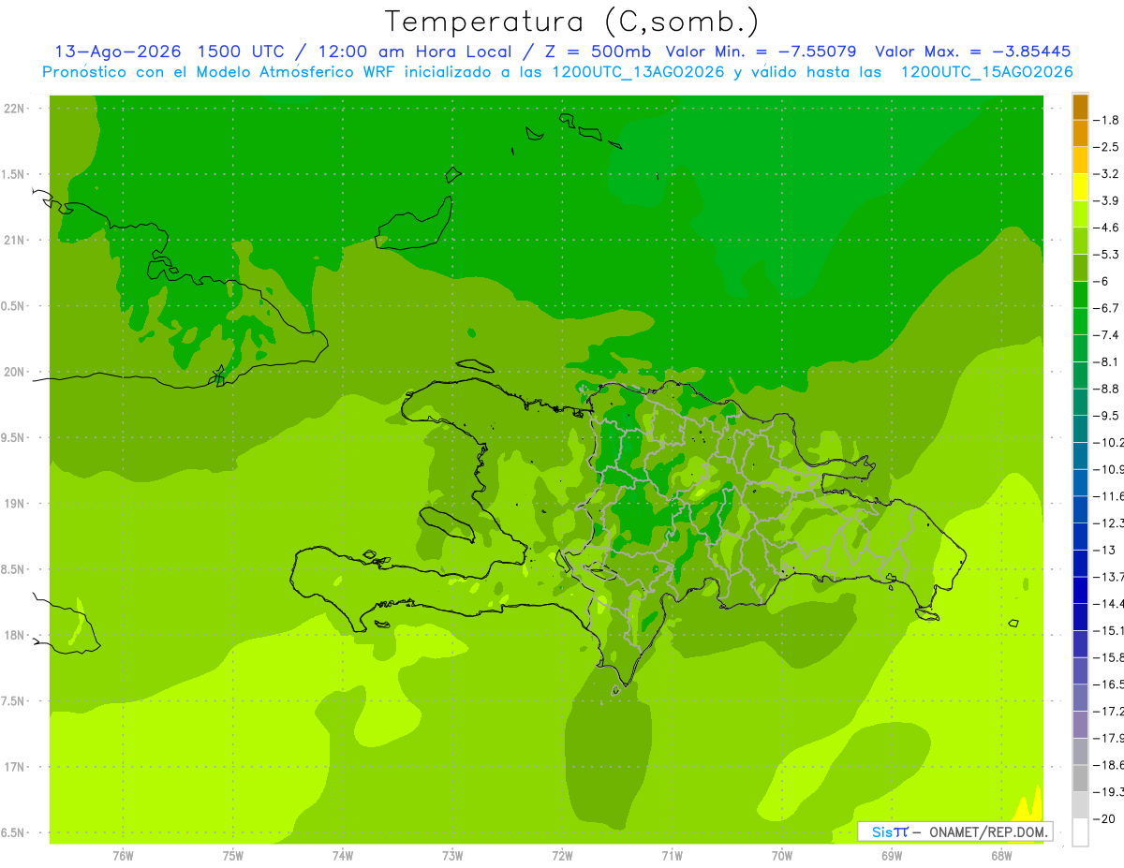Click the -5.3 colorbar label
This screenshot has width=1124, height=868.
pos(1107,254)
